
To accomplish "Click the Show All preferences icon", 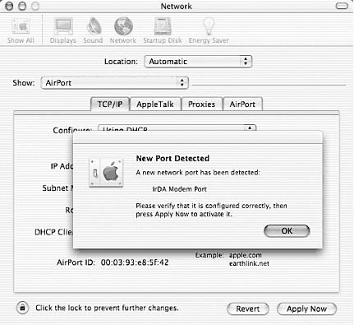I will pyautogui.click(x=21, y=30).
